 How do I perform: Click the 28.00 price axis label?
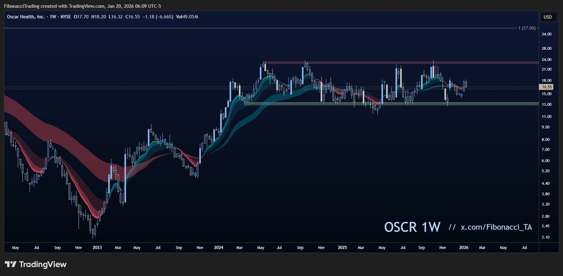tap(547, 49)
